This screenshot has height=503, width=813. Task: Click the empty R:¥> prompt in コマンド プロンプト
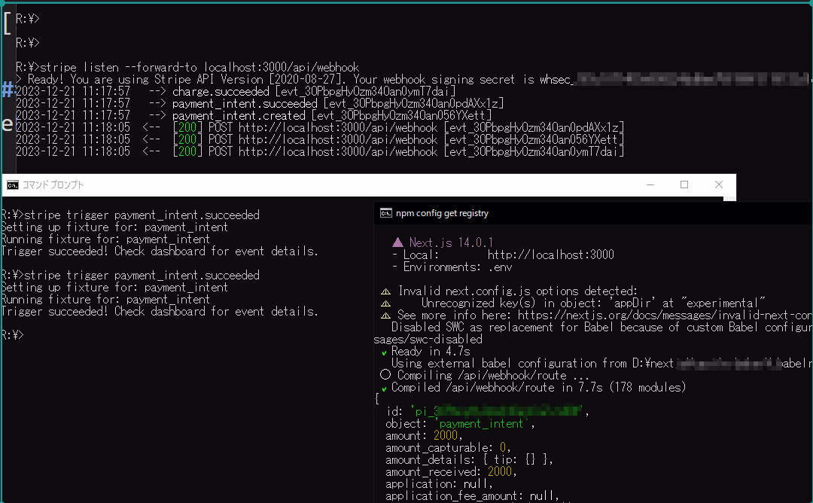[x=13, y=336]
